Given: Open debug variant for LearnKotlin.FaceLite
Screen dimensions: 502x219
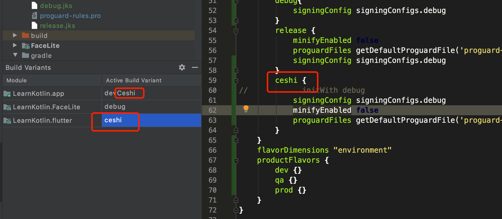Looking at the screenshot, I should tap(151, 107).
